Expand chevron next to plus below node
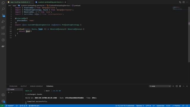 (12, 92)
